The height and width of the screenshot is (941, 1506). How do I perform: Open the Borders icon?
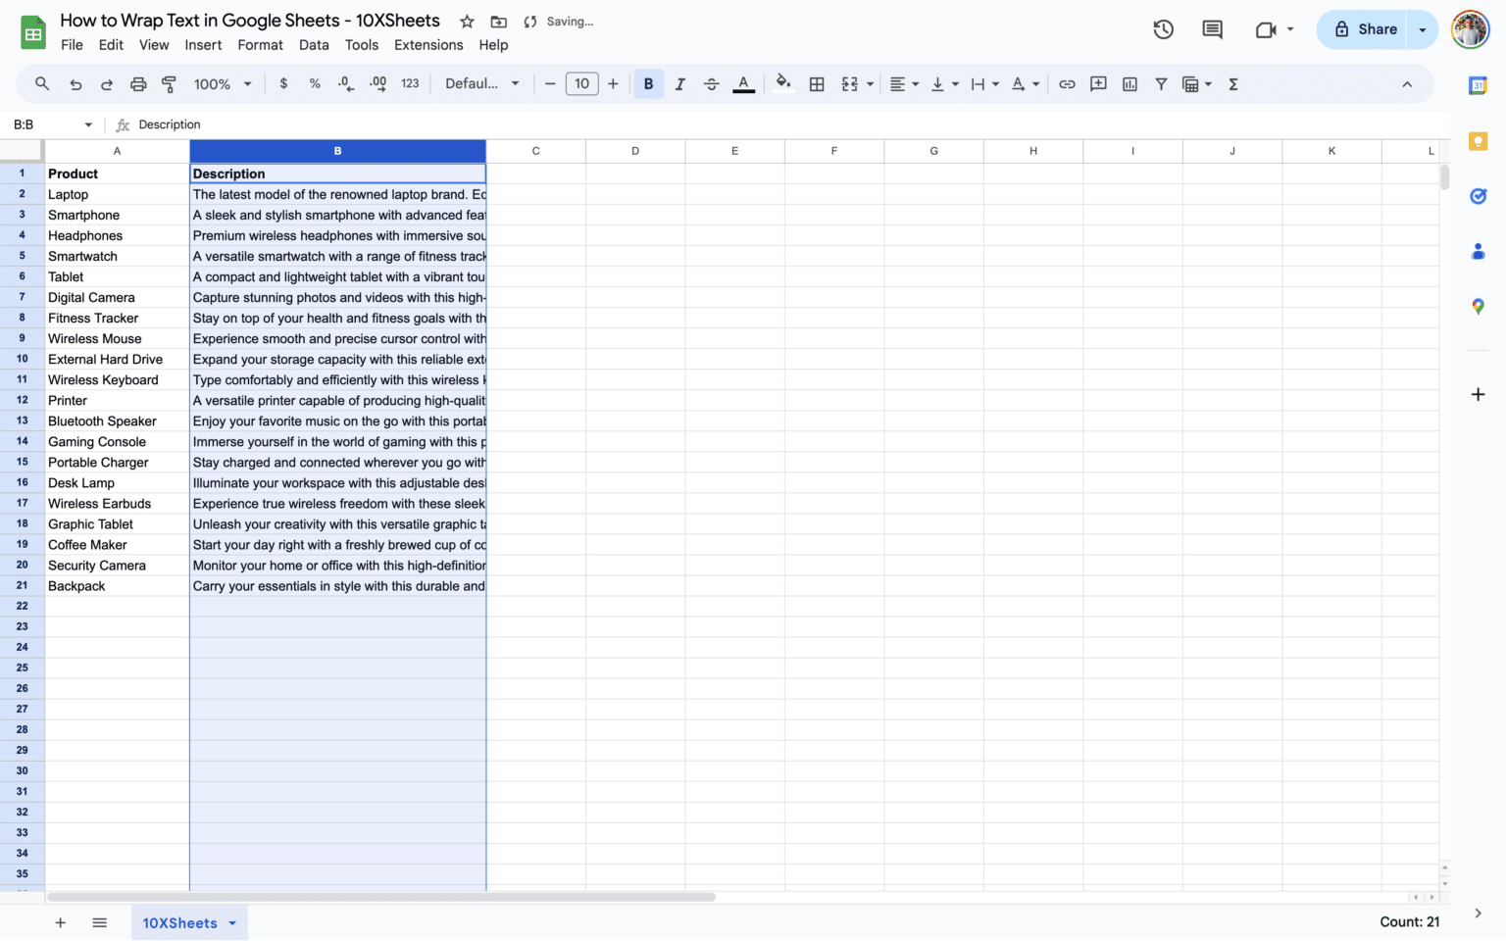(817, 83)
